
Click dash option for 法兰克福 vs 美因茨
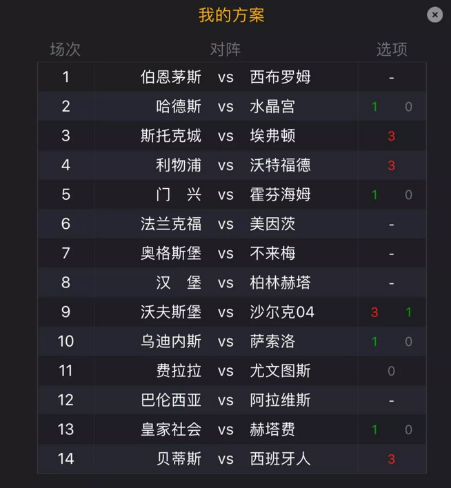point(392,225)
